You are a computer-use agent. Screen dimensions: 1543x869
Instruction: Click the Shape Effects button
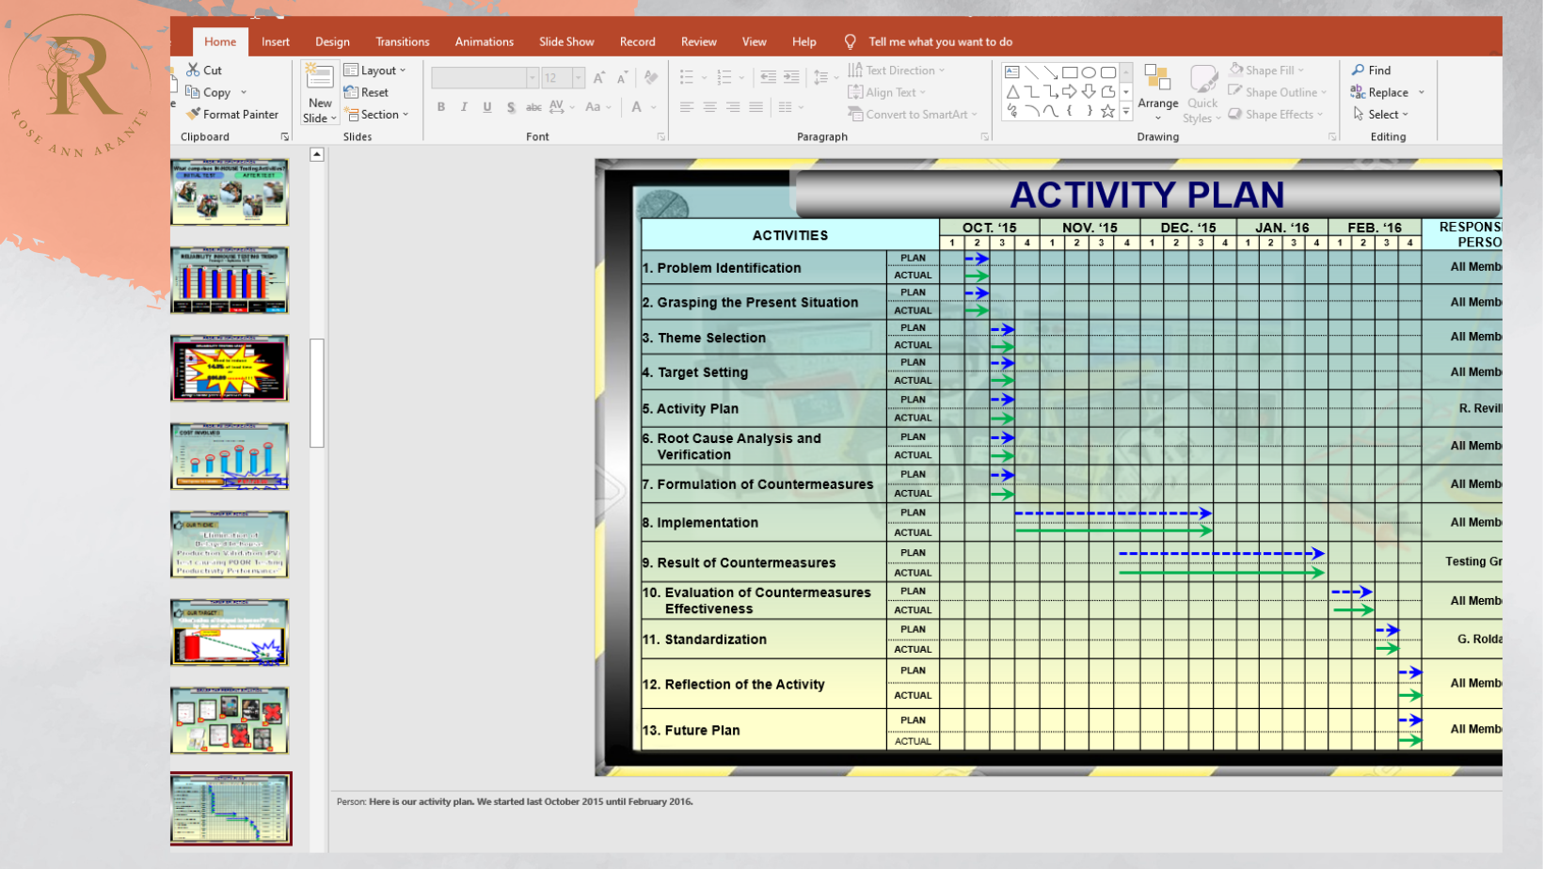(x=1277, y=115)
